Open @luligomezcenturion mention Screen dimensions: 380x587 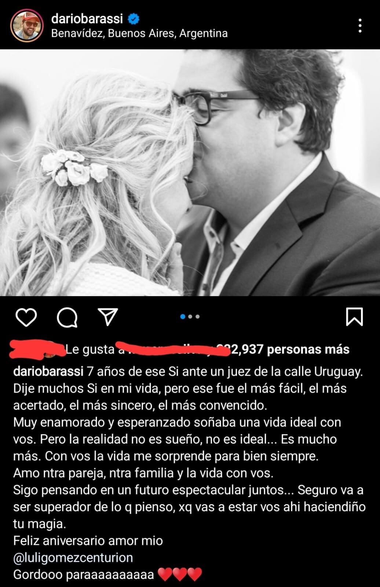(x=73, y=558)
